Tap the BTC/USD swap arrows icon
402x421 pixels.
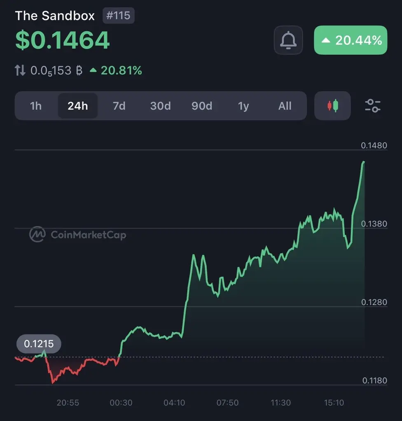20,70
